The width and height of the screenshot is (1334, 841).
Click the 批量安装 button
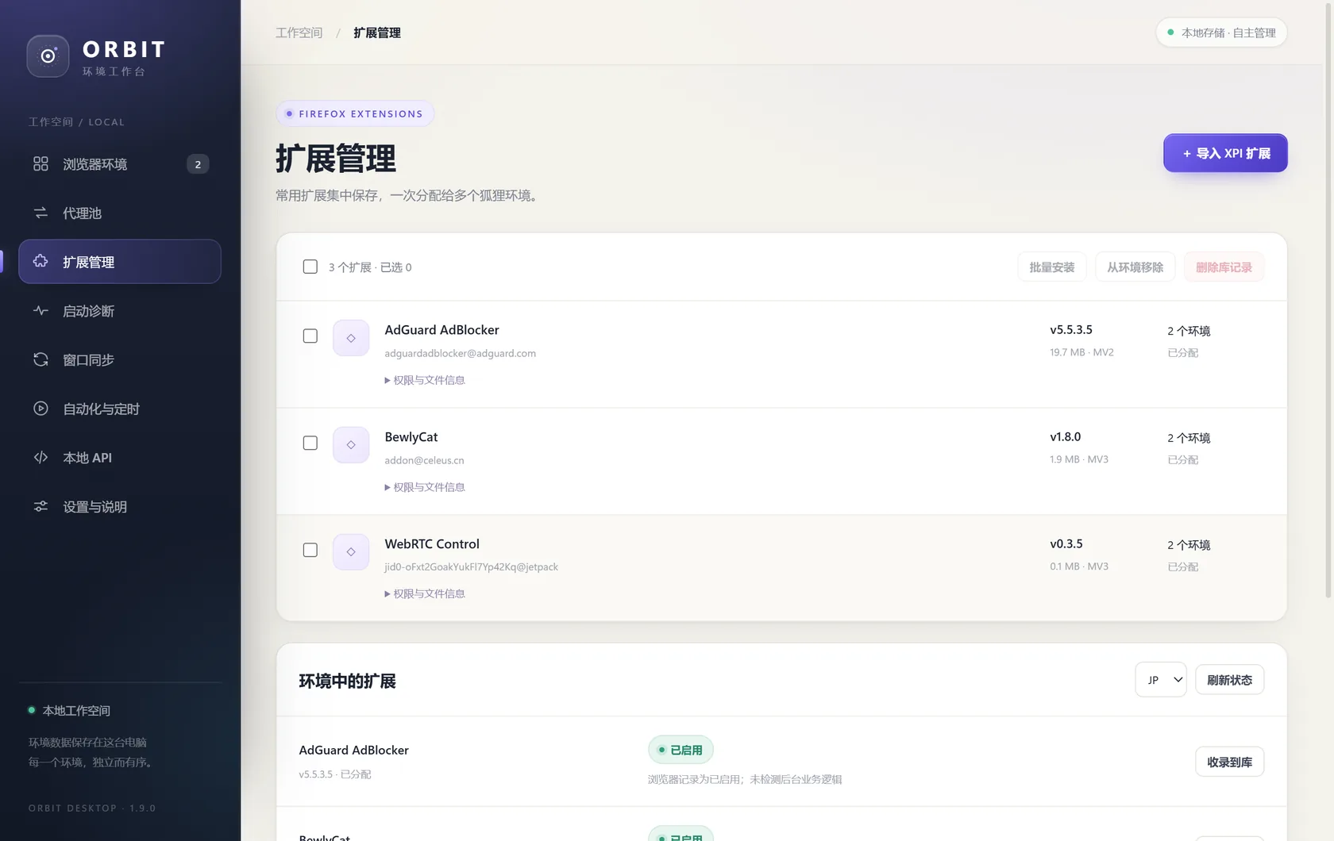point(1052,267)
